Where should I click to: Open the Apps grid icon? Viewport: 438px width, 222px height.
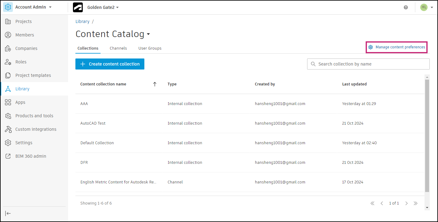click(x=8, y=102)
